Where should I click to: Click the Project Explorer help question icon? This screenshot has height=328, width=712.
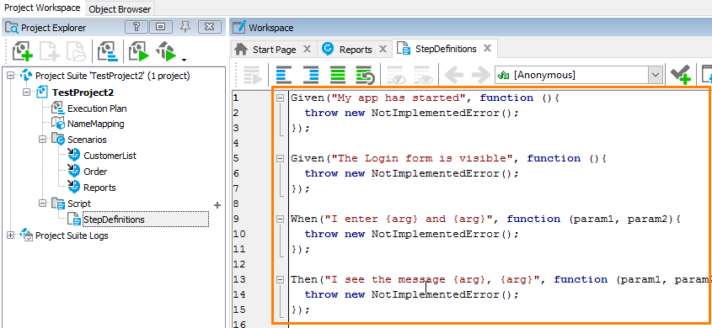pos(137,27)
